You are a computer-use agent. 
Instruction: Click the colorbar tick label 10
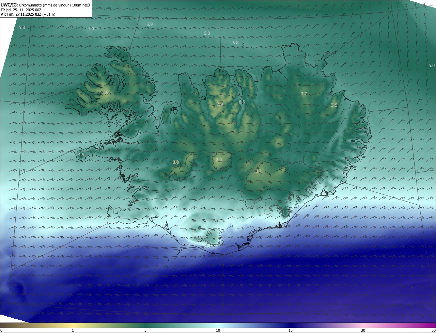[x=218, y=330]
